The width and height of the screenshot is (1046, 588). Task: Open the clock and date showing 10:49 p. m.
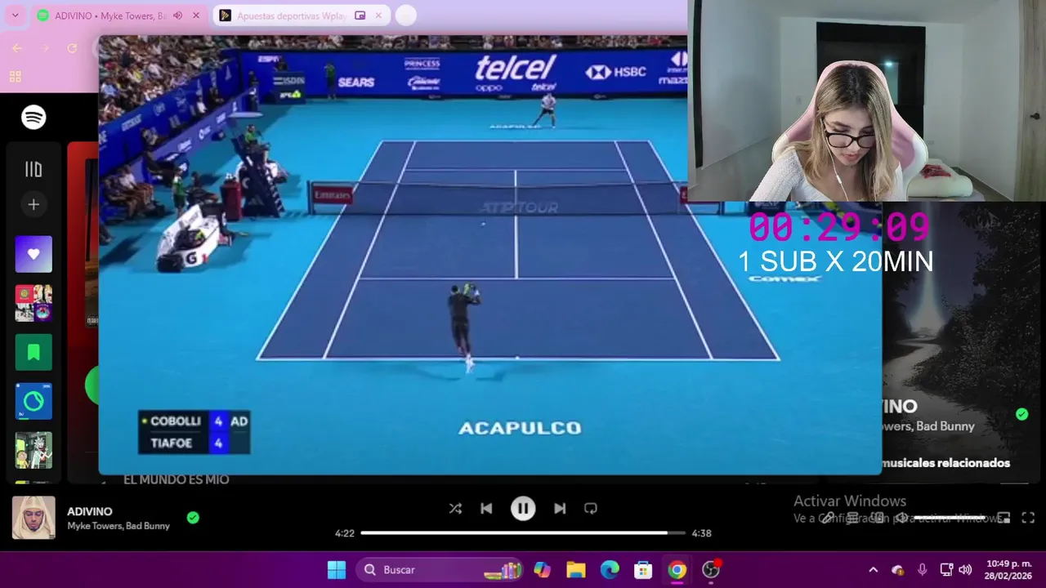(x=1008, y=570)
